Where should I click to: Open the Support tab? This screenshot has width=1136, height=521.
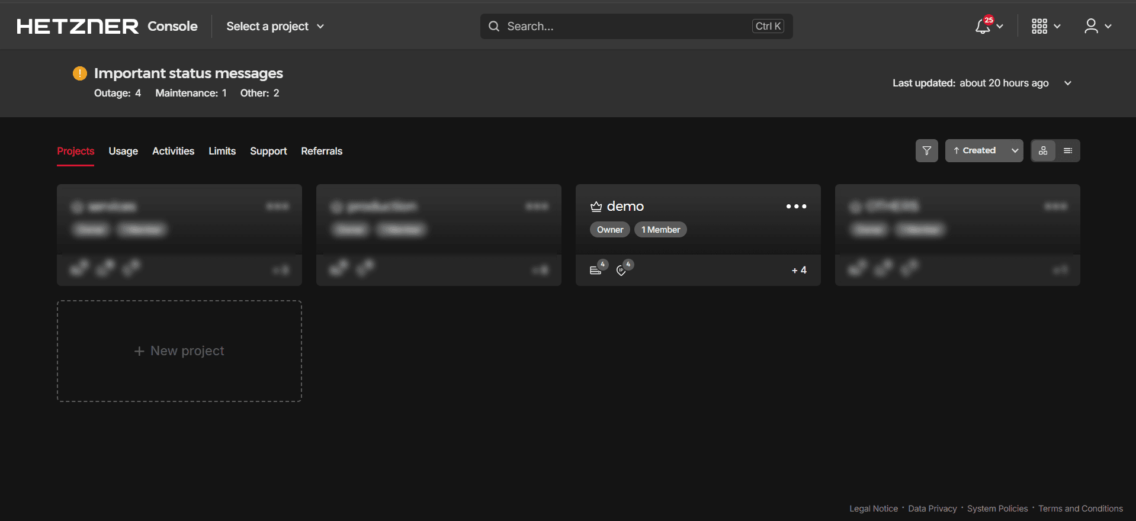(x=268, y=151)
